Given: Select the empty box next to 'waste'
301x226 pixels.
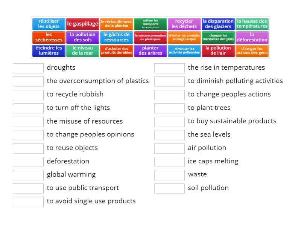Looking at the screenshot, I should pyautogui.click(x=169, y=175).
